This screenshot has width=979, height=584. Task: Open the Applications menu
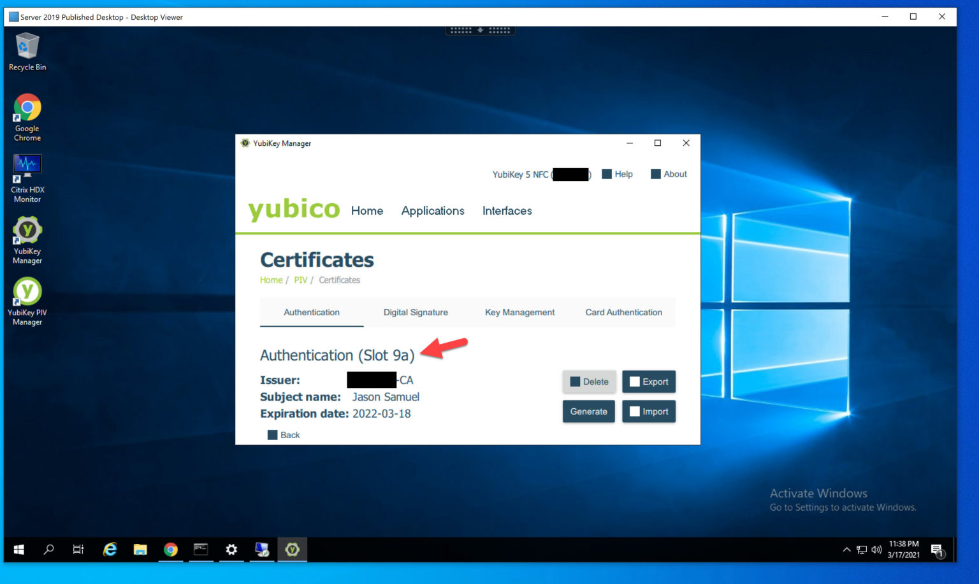coord(433,211)
